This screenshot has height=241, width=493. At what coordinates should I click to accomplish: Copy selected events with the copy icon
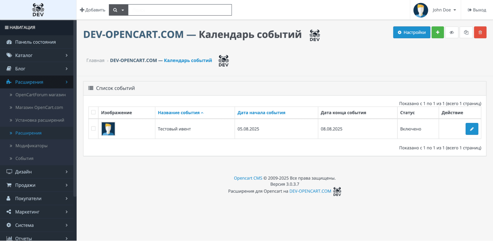[466, 32]
